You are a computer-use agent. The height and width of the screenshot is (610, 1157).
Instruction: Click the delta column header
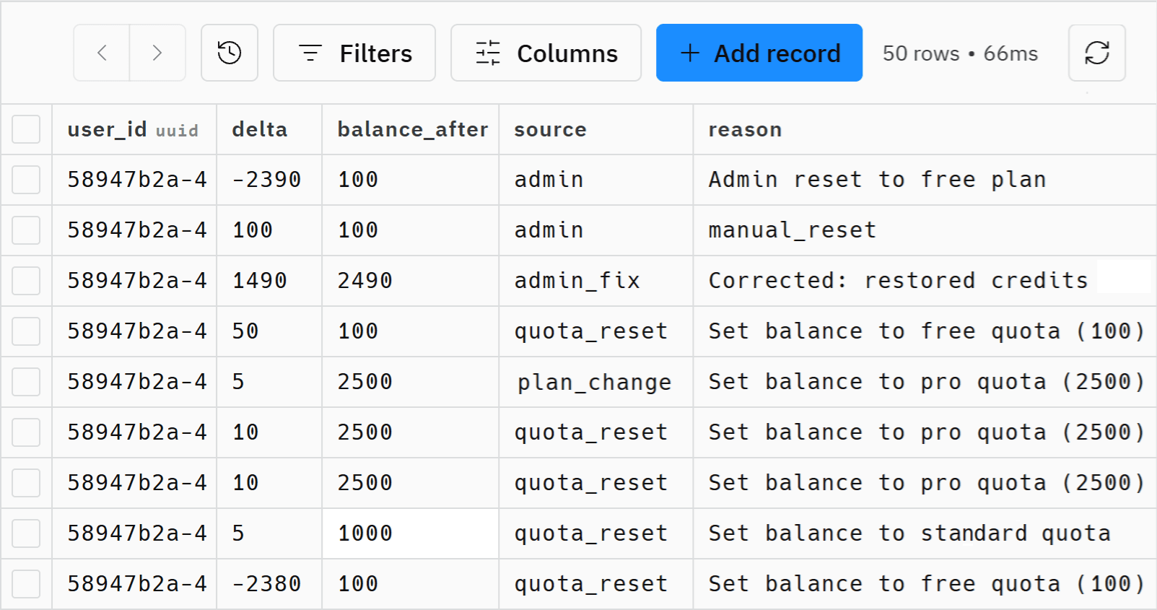coord(260,129)
